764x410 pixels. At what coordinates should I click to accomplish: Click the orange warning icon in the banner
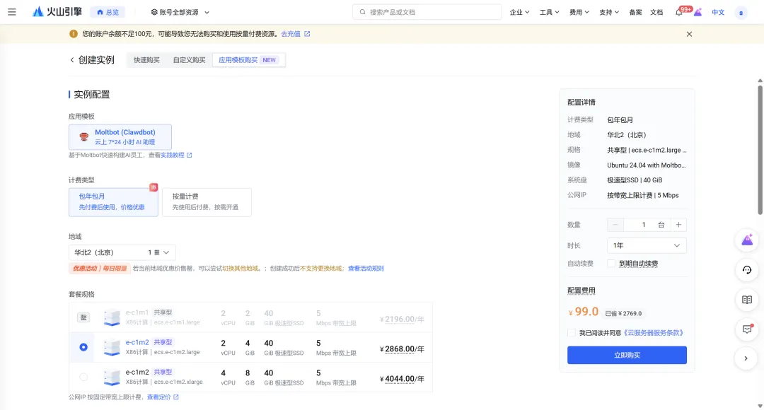[74, 34]
